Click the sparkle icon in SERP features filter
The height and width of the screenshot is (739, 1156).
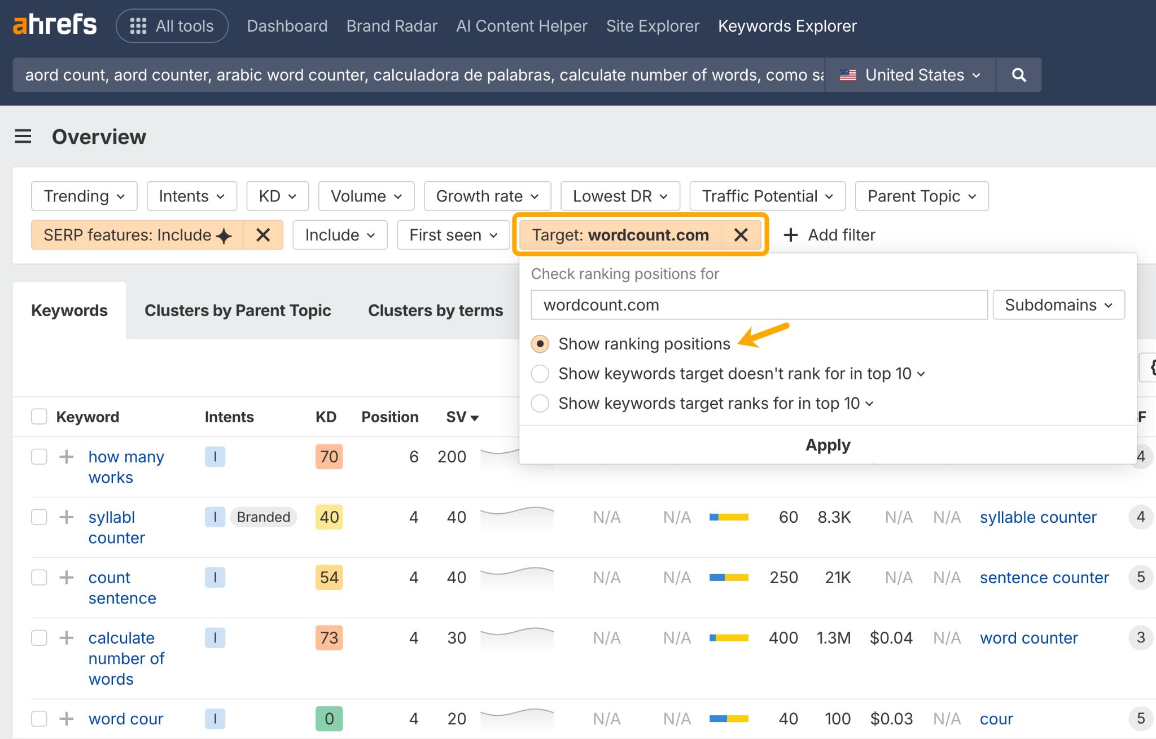(x=224, y=235)
